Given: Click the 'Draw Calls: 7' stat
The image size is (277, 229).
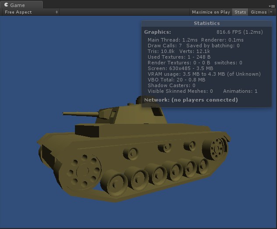Looking at the screenshot, I should 165,46.
